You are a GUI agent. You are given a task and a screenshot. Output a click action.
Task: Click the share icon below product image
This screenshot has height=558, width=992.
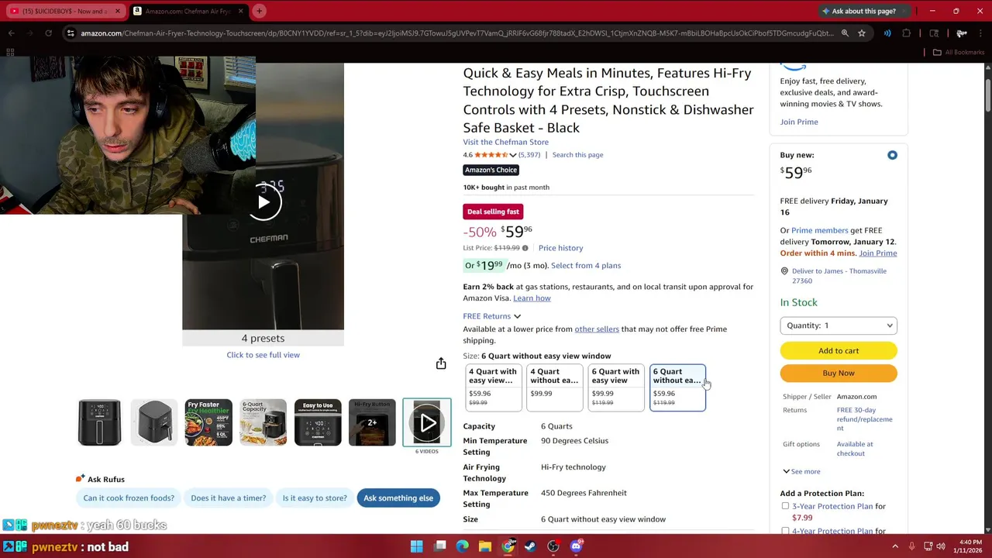[441, 363]
